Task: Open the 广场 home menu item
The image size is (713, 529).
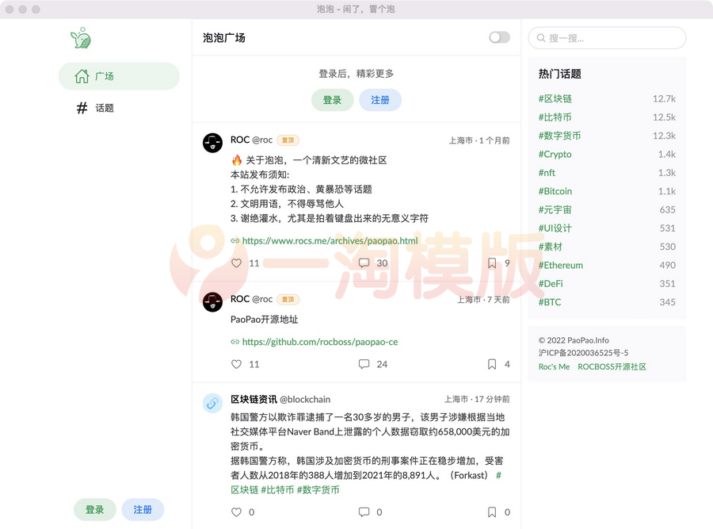Action: (x=119, y=76)
